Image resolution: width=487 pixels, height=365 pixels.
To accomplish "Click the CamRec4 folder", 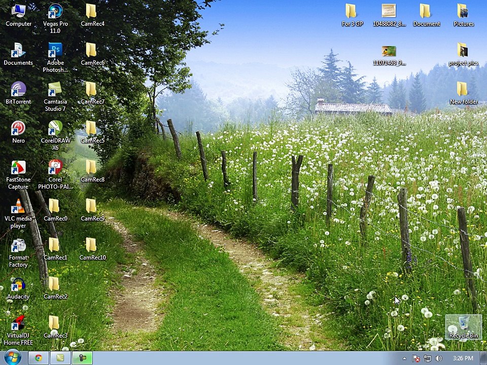I will click(92, 16).
